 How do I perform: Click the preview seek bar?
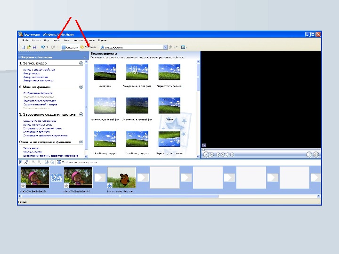click(261, 150)
